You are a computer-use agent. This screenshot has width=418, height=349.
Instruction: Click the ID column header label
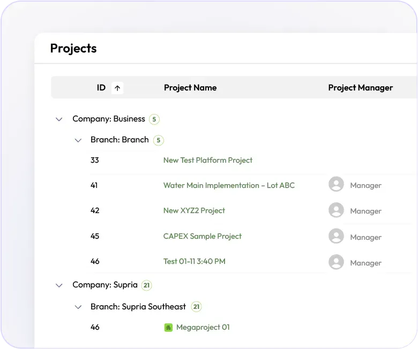coord(101,88)
